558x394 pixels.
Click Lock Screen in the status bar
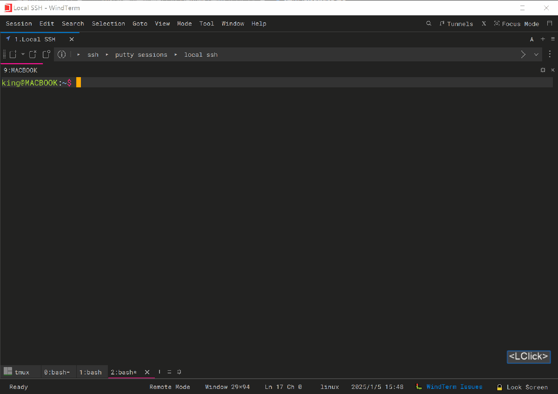coord(527,387)
